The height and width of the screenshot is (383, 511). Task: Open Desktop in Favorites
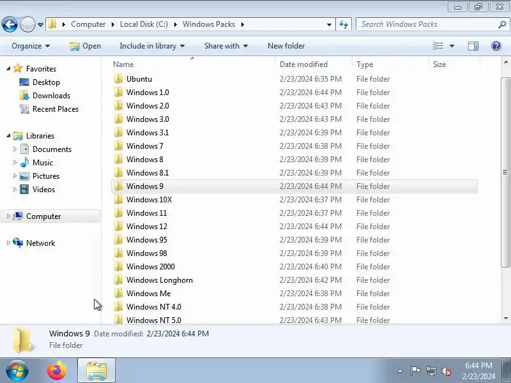46,82
